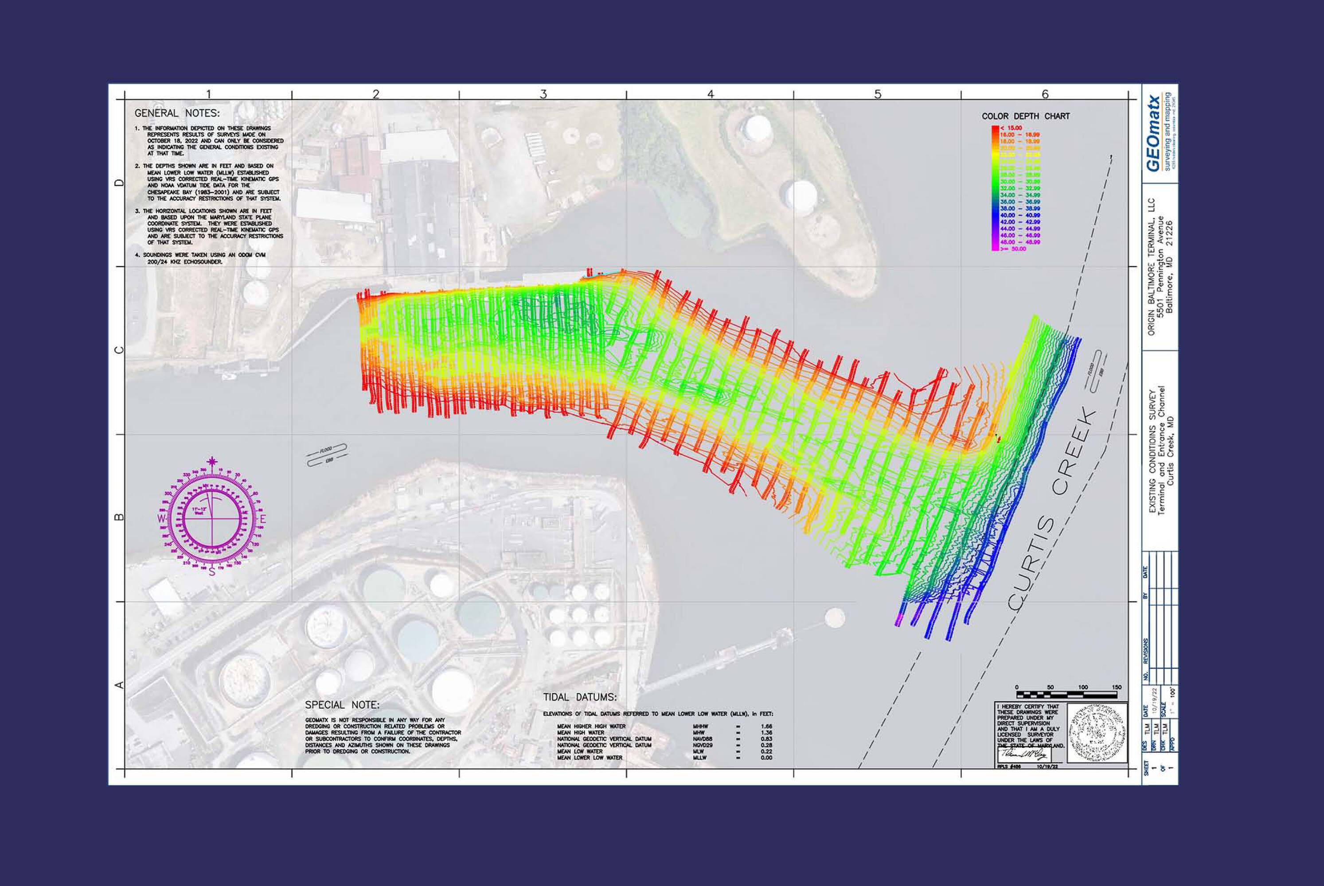Click the Maryland surveyor seal stamp
The height and width of the screenshot is (886, 1324).
pos(1097,734)
